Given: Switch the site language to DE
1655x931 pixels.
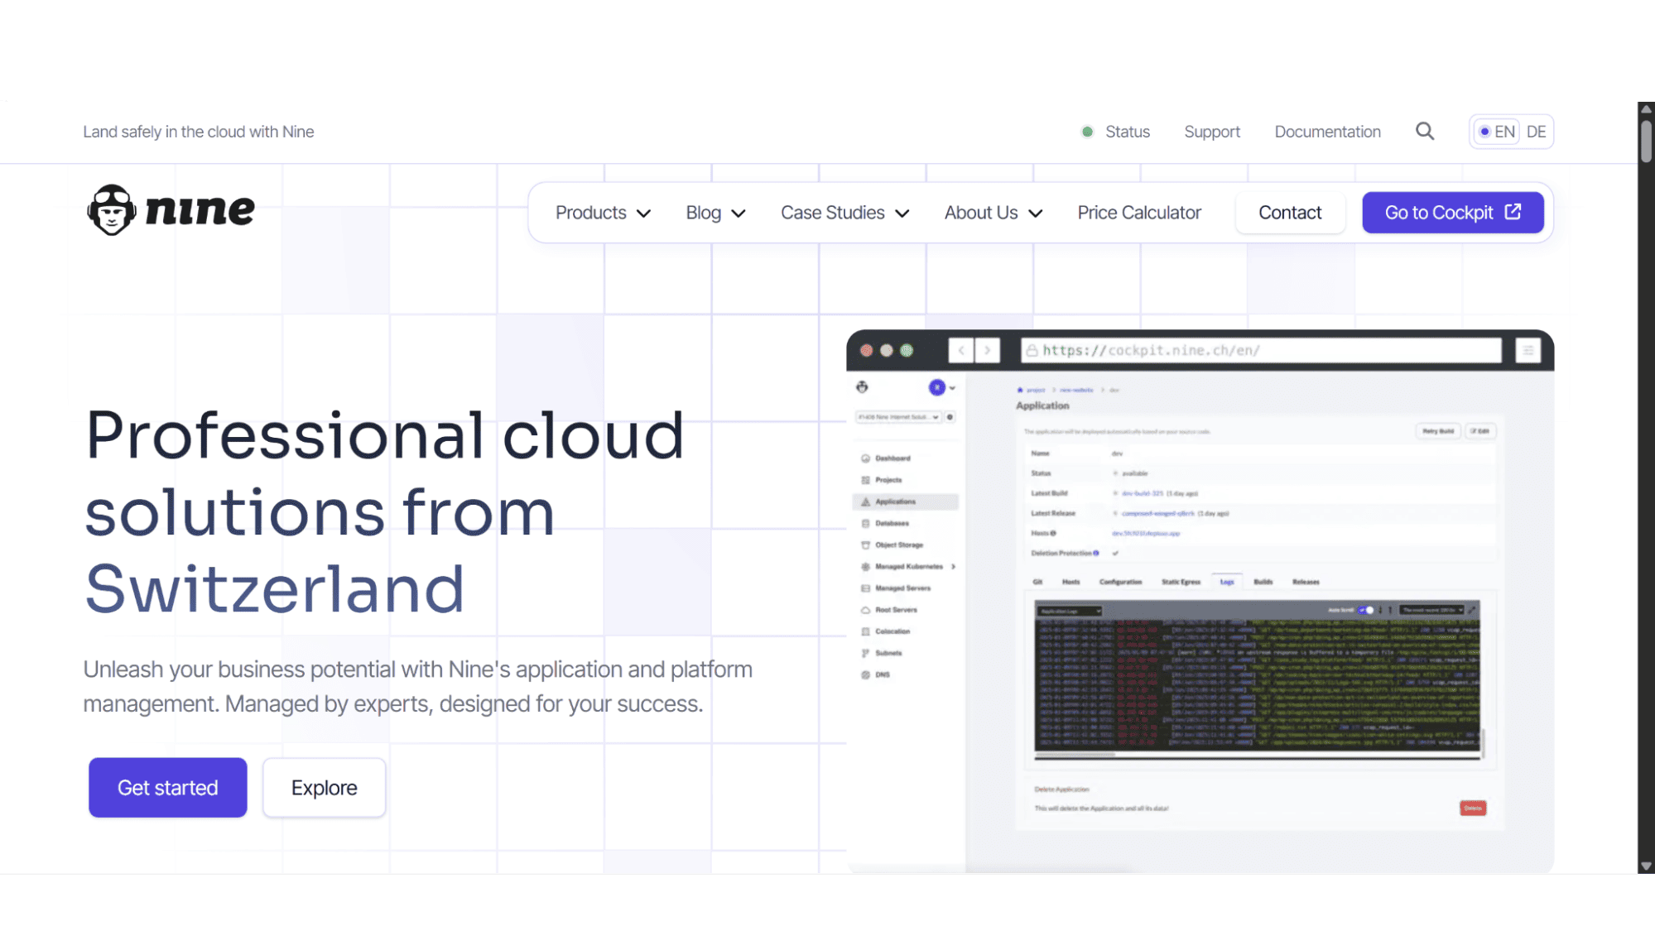Looking at the screenshot, I should pyautogui.click(x=1536, y=132).
